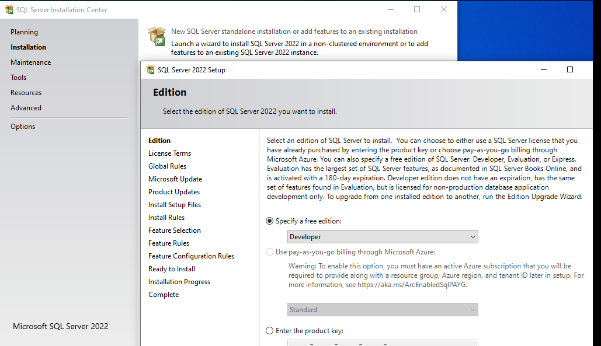Click the SQL Server Installation Center title icon
The width and height of the screenshot is (601, 346).
[9, 9]
